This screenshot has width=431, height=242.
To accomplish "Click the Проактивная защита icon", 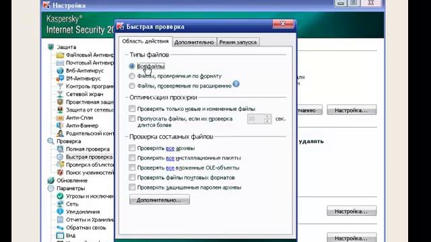I will click(x=60, y=102).
